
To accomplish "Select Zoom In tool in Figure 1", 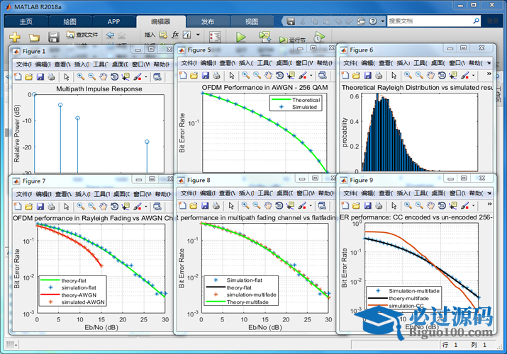I will [81, 76].
